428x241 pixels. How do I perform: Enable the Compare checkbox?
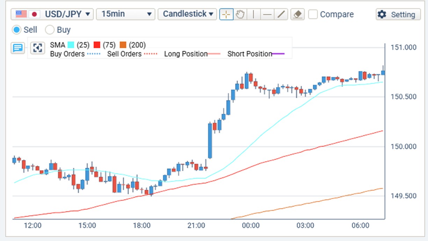[x=313, y=14]
